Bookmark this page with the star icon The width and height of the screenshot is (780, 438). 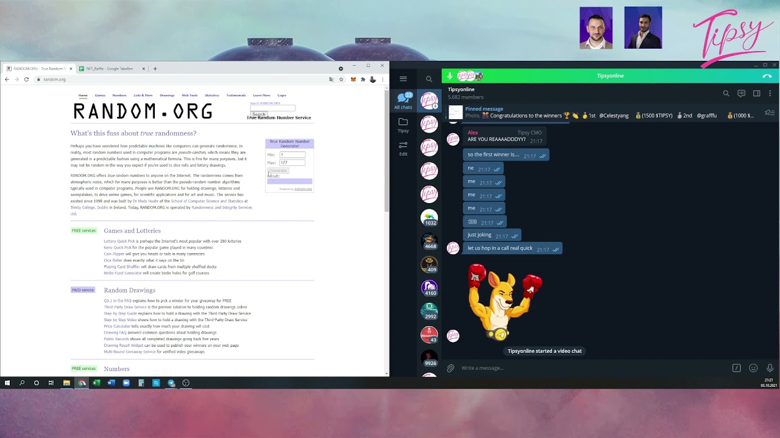tap(341, 79)
